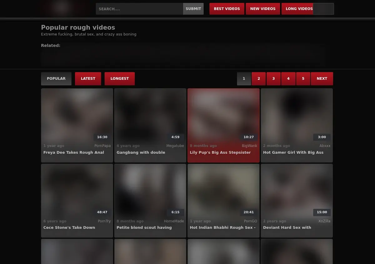Go to pagination page 2
The height and width of the screenshot is (264, 375).
click(x=259, y=79)
